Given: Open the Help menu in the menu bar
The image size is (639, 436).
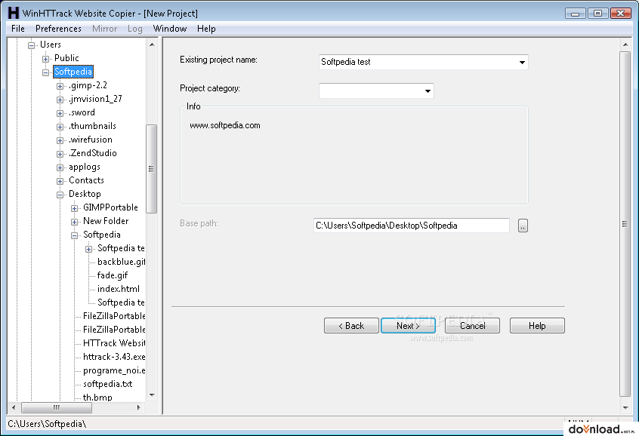Looking at the screenshot, I should click(x=206, y=29).
